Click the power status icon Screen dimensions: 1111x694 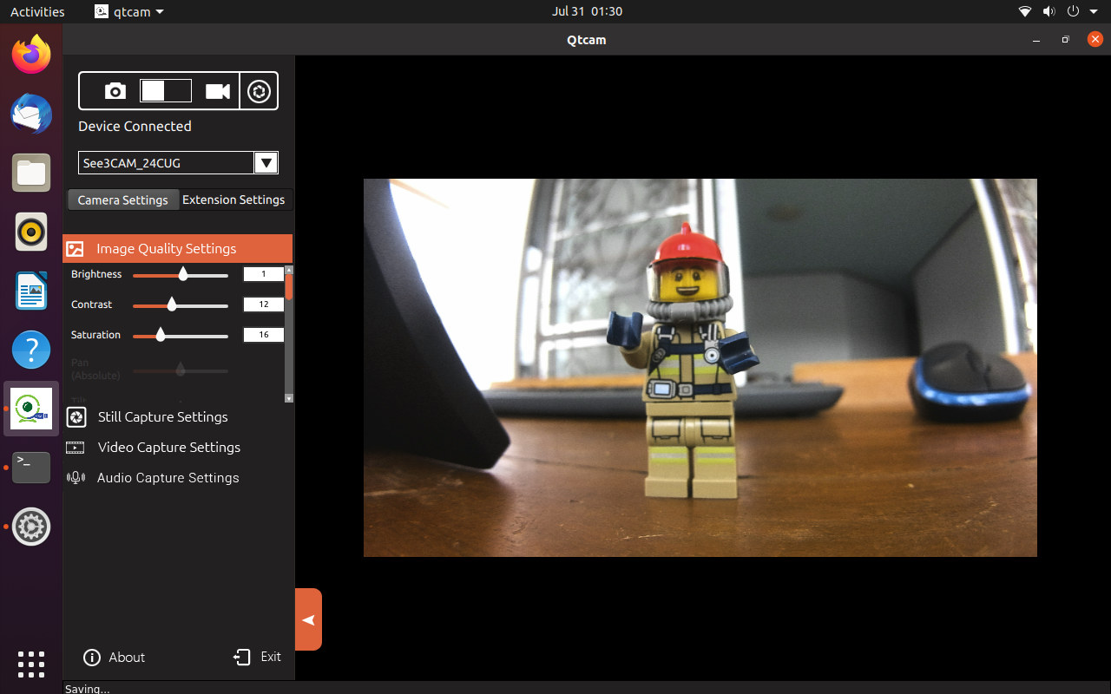pyautogui.click(x=1073, y=11)
